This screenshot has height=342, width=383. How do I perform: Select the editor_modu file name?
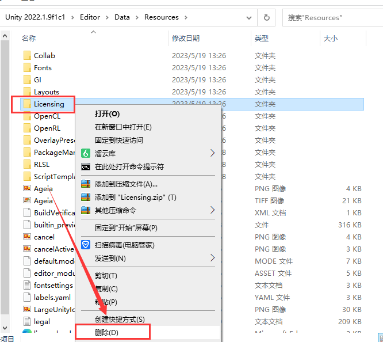(54, 273)
